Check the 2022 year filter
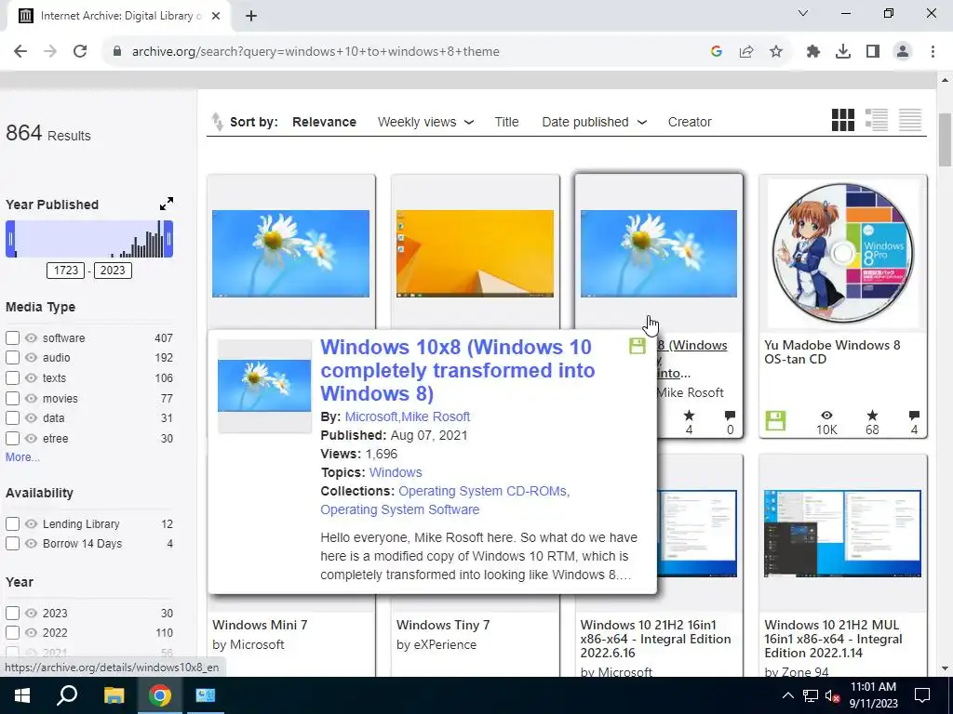The image size is (953, 714). (x=12, y=632)
